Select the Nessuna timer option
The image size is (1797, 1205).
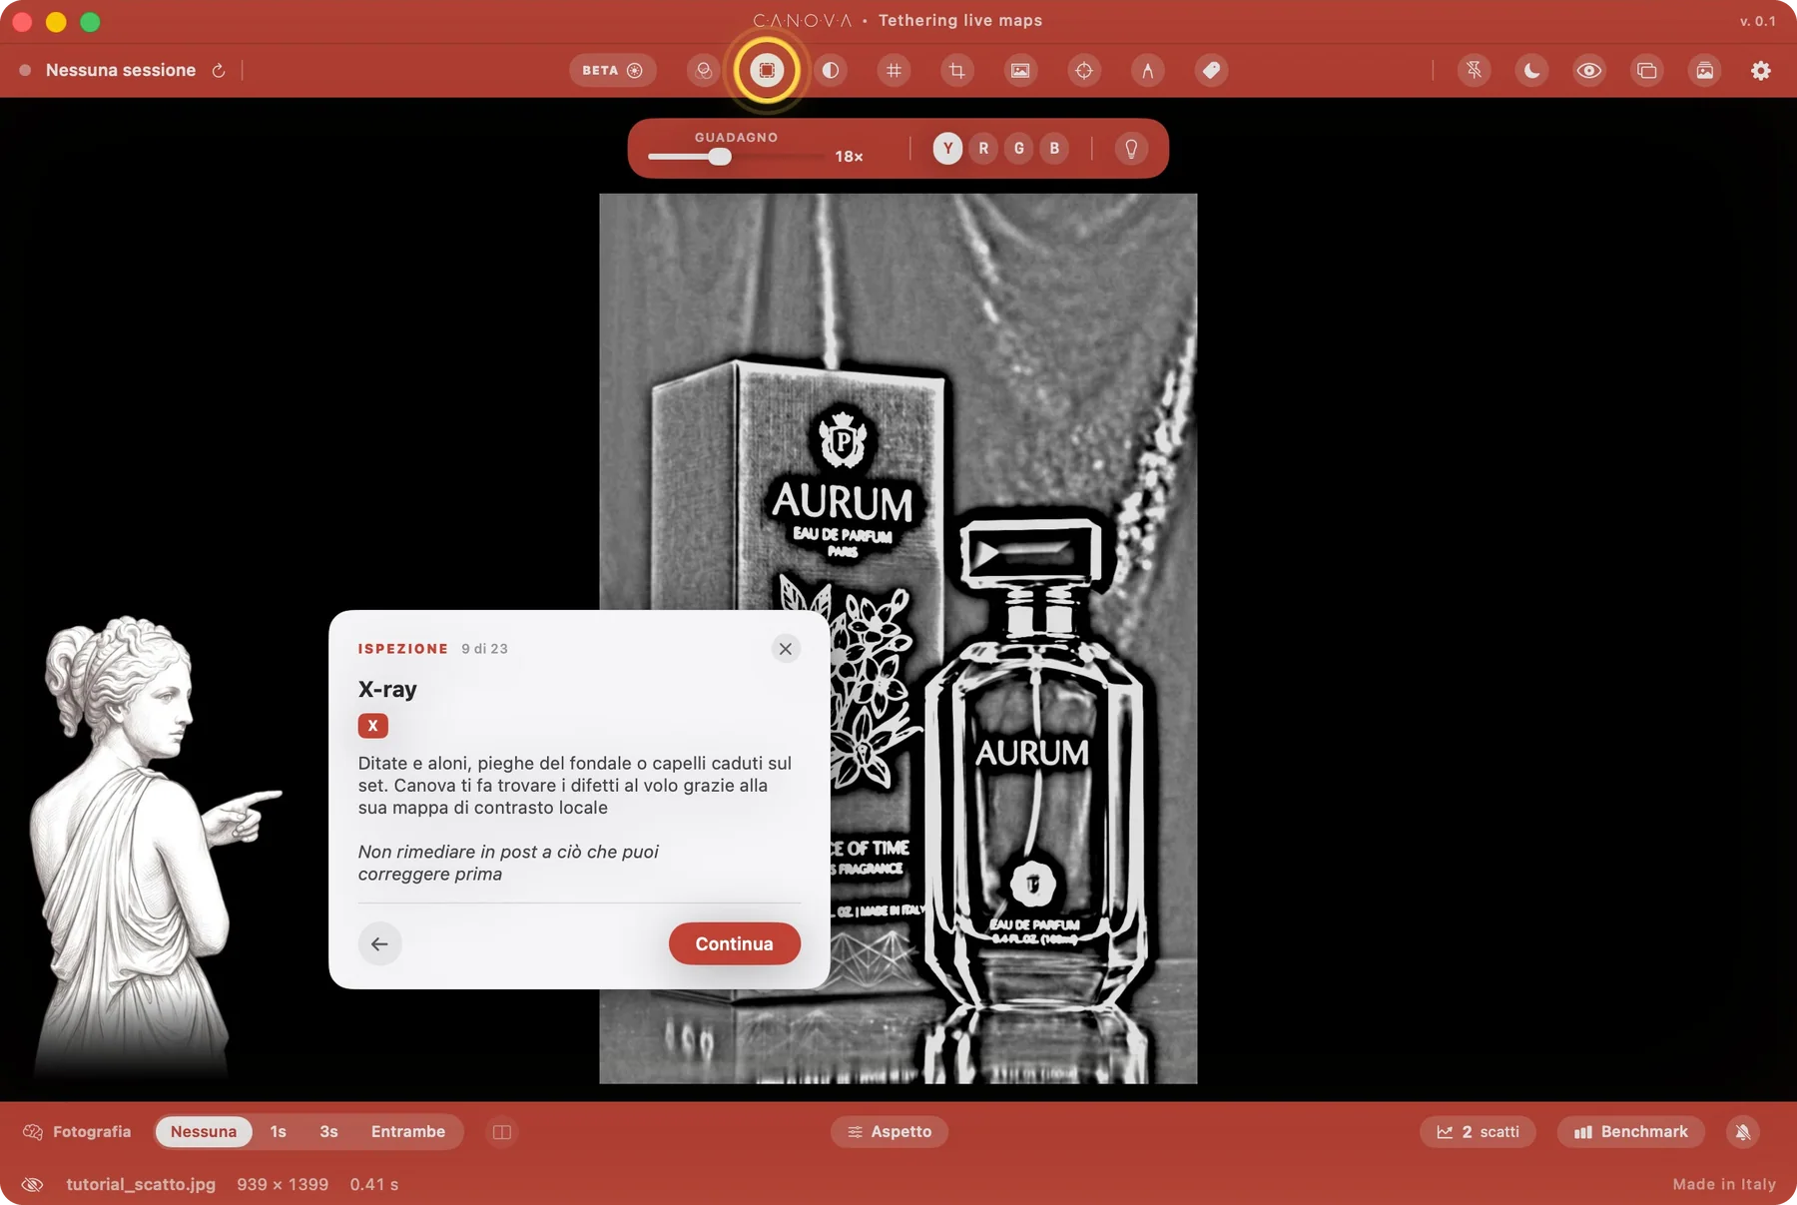pos(204,1131)
